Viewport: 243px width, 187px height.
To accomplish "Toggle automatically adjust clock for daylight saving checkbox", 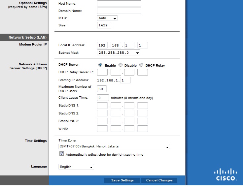I will click(61, 154).
